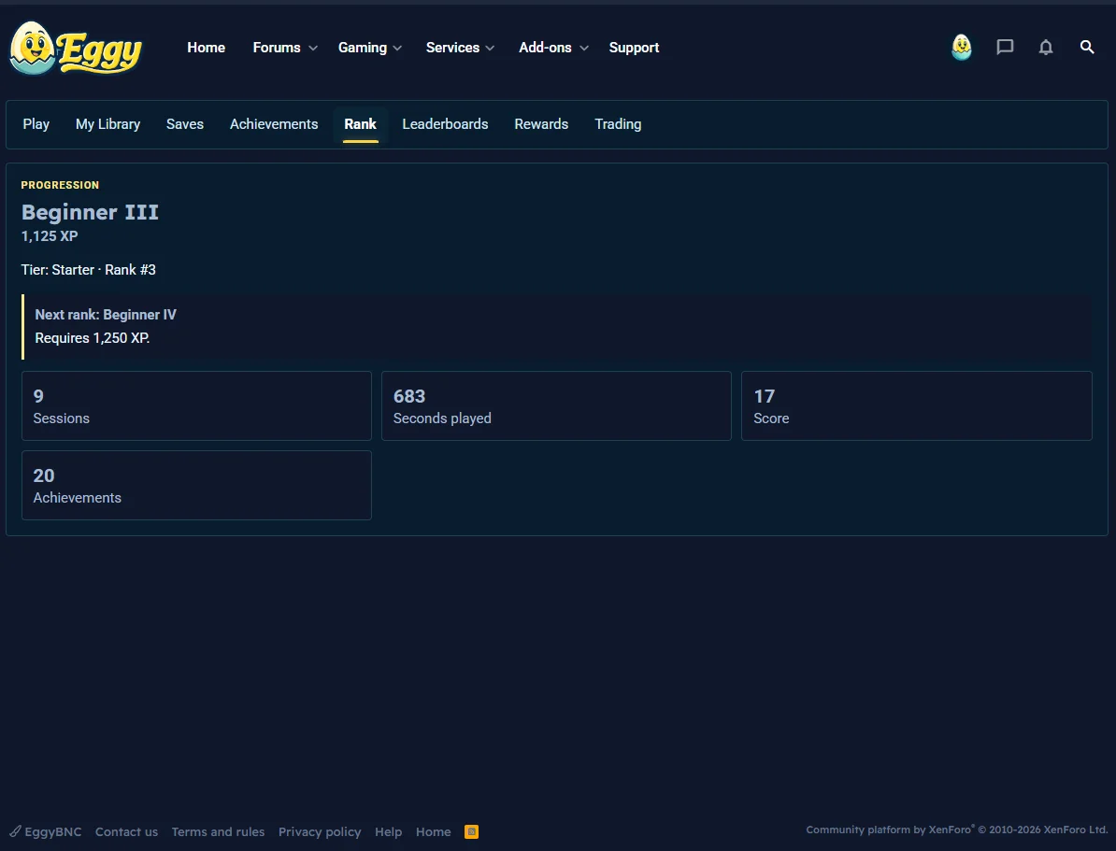This screenshot has width=1116, height=851.
Task: Switch to the Play tab
Action: (36, 124)
